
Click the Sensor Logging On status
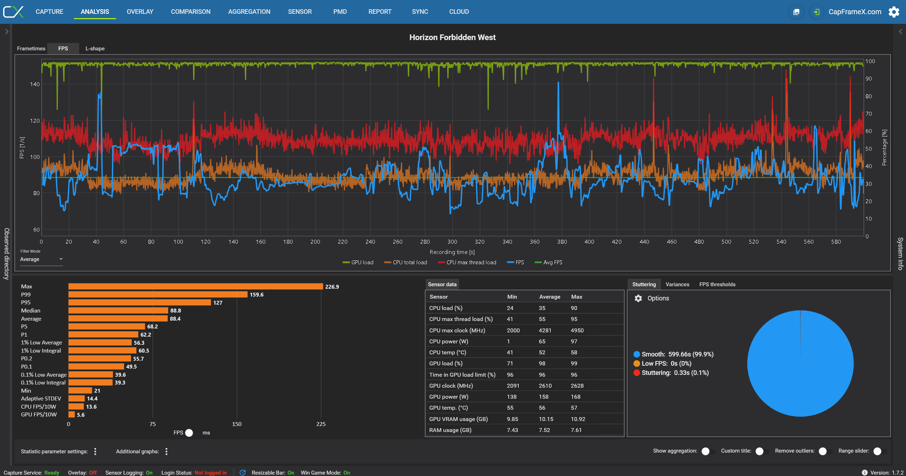[x=129, y=472]
